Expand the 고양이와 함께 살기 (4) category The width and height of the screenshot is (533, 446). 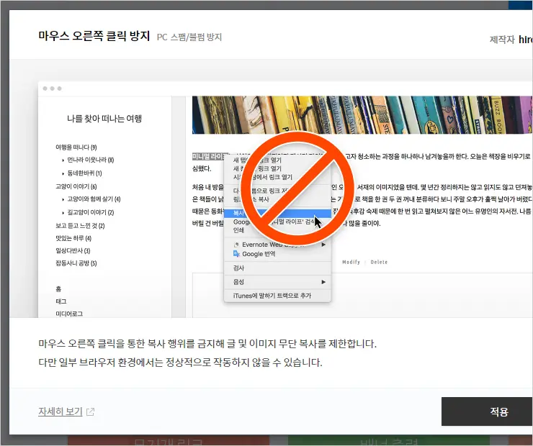(63, 199)
